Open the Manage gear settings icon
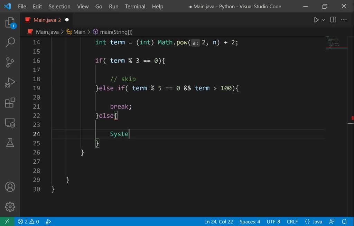This screenshot has width=354, height=226. tap(10, 207)
